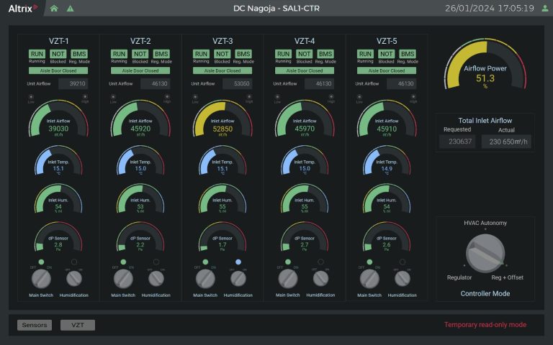Image resolution: width=553 pixels, height=345 pixels.
Task: Turn the Controller Mode rotary selector
Action: pos(485,255)
